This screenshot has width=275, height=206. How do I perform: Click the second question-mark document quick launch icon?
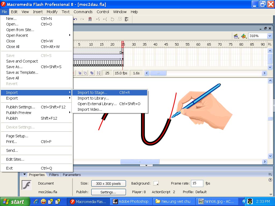(58, 201)
